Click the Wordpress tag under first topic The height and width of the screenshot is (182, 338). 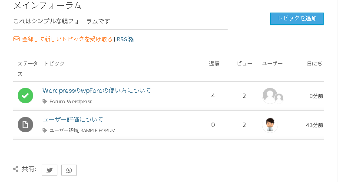coord(80,101)
